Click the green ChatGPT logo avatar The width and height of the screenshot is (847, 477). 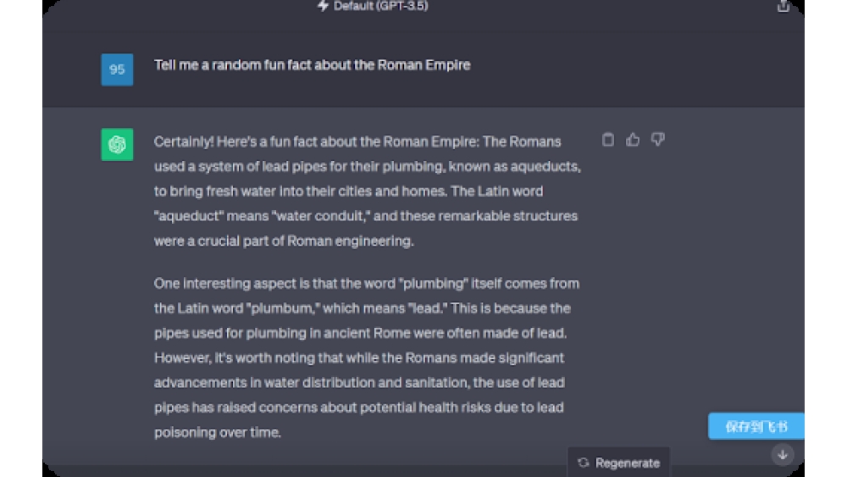(117, 144)
